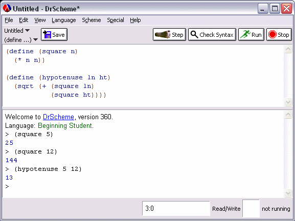Click the Save button label

click(x=58, y=35)
